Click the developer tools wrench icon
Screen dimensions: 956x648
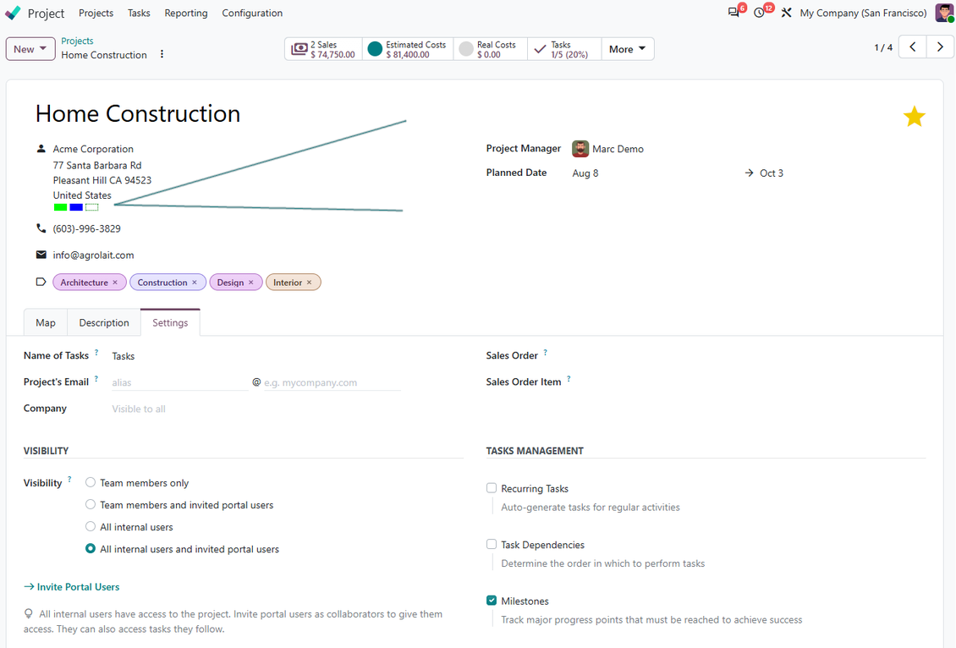pos(787,13)
